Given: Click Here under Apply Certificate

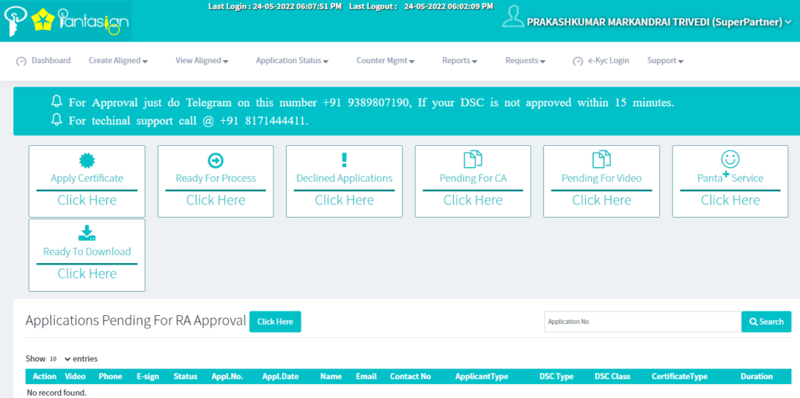Looking at the screenshot, I should [x=87, y=201].
